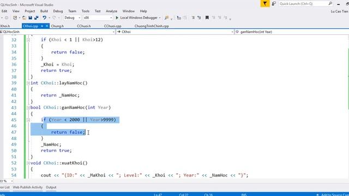
Task: Collapse the xuatKhoi function at line 52
Action: click(28, 163)
